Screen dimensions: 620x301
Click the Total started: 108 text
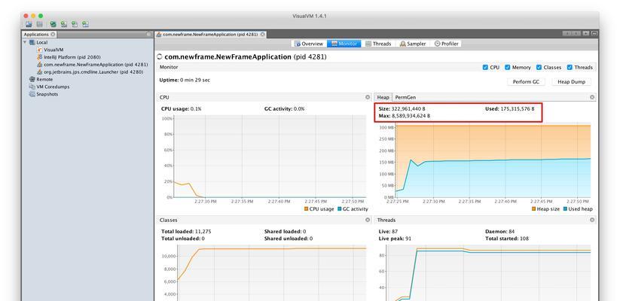(507, 239)
